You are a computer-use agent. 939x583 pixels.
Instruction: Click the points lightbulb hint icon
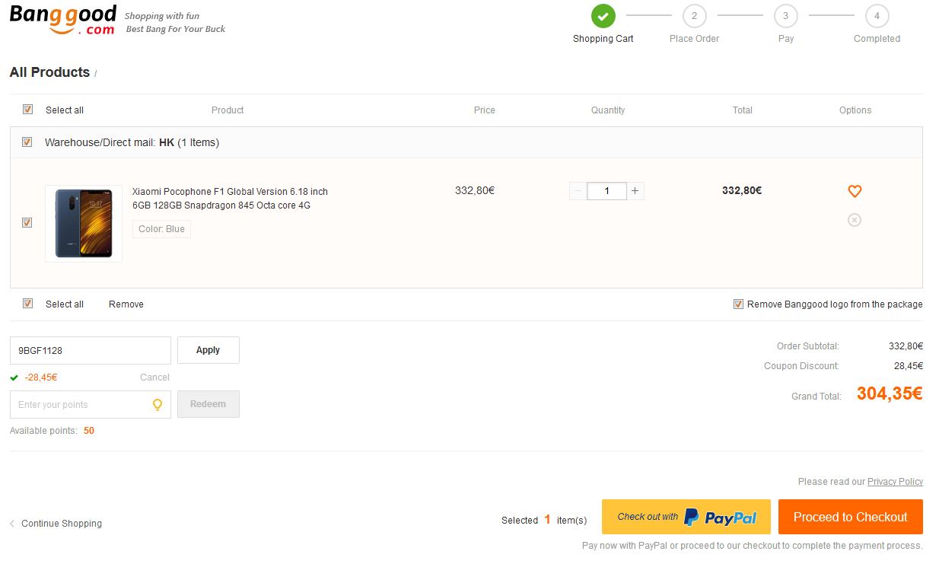tap(158, 405)
